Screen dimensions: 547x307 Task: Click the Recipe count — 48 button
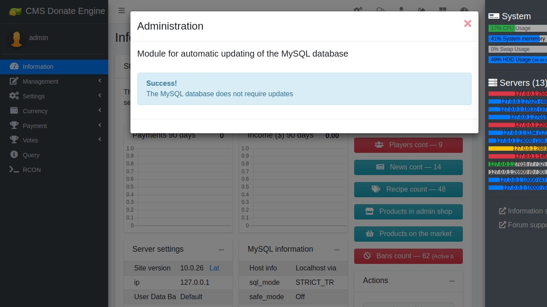click(x=408, y=189)
